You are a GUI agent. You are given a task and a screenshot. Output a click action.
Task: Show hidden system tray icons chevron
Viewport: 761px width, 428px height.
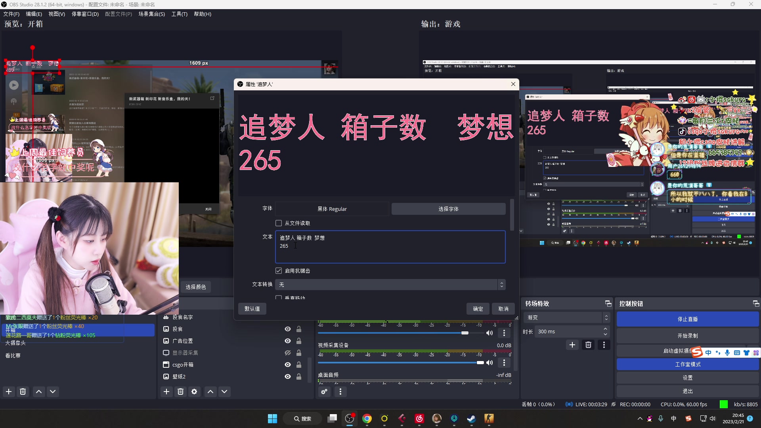640,418
